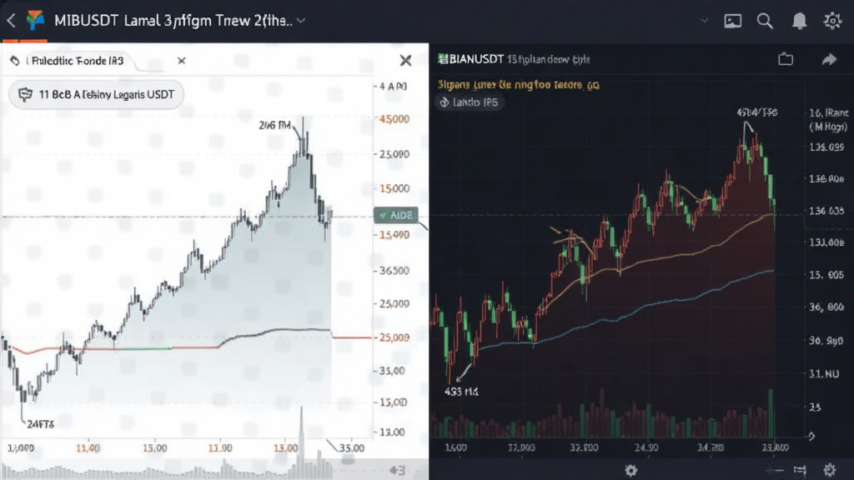Close the left chart panel

pos(406,60)
